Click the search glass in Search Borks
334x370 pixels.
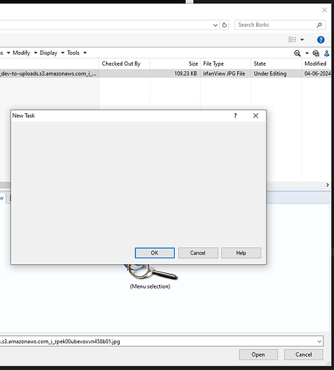click(x=319, y=25)
